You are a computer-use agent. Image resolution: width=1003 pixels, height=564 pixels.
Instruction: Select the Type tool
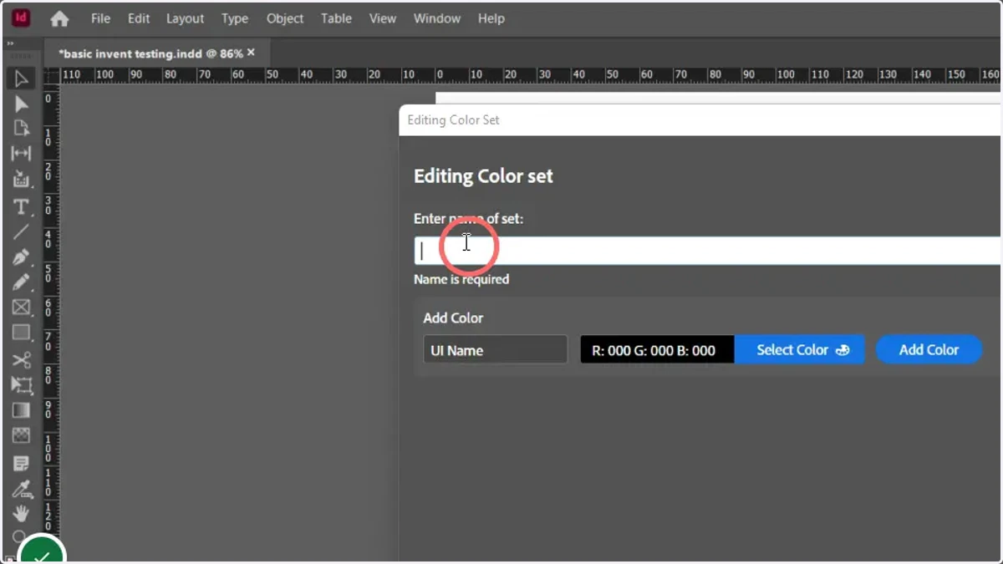pos(21,206)
